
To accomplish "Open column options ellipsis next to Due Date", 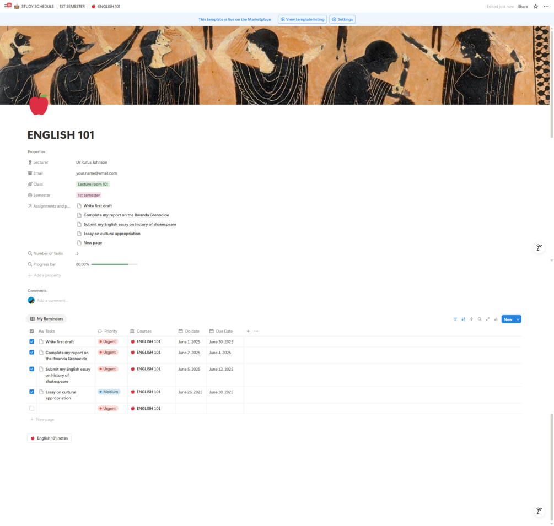I will click(256, 331).
